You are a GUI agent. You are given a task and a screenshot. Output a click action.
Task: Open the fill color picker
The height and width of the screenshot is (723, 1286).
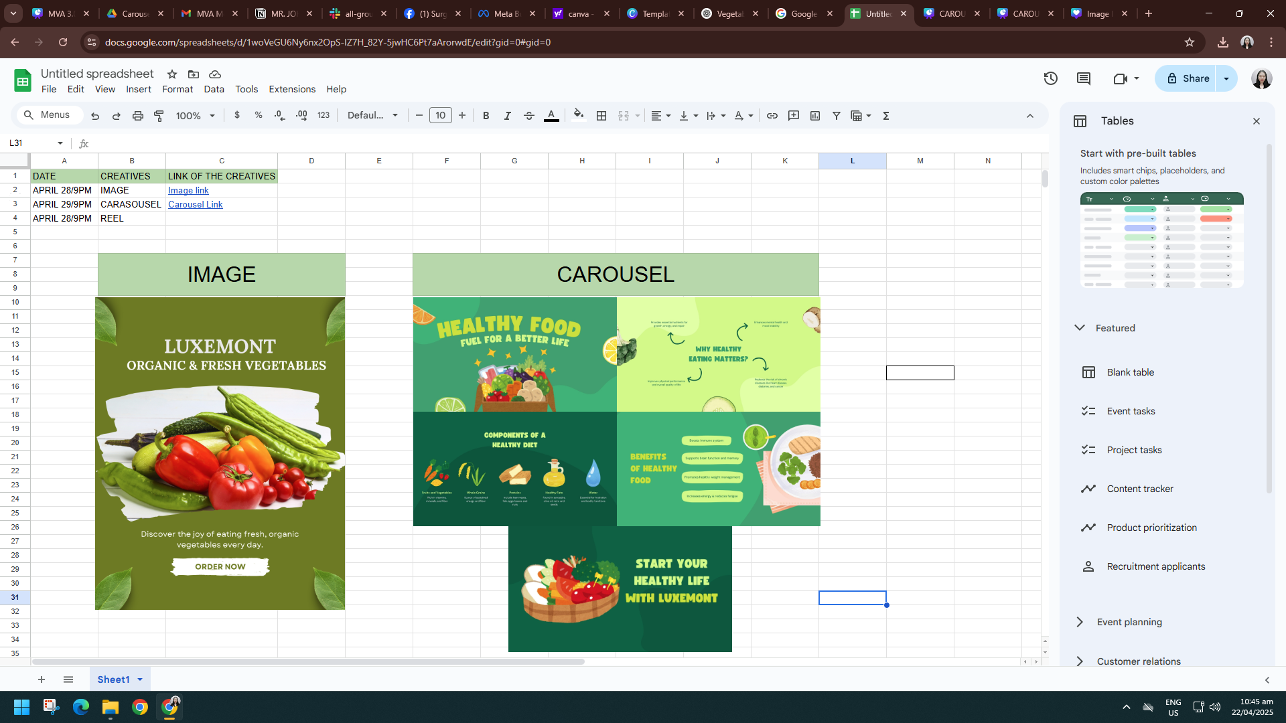[x=579, y=115]
